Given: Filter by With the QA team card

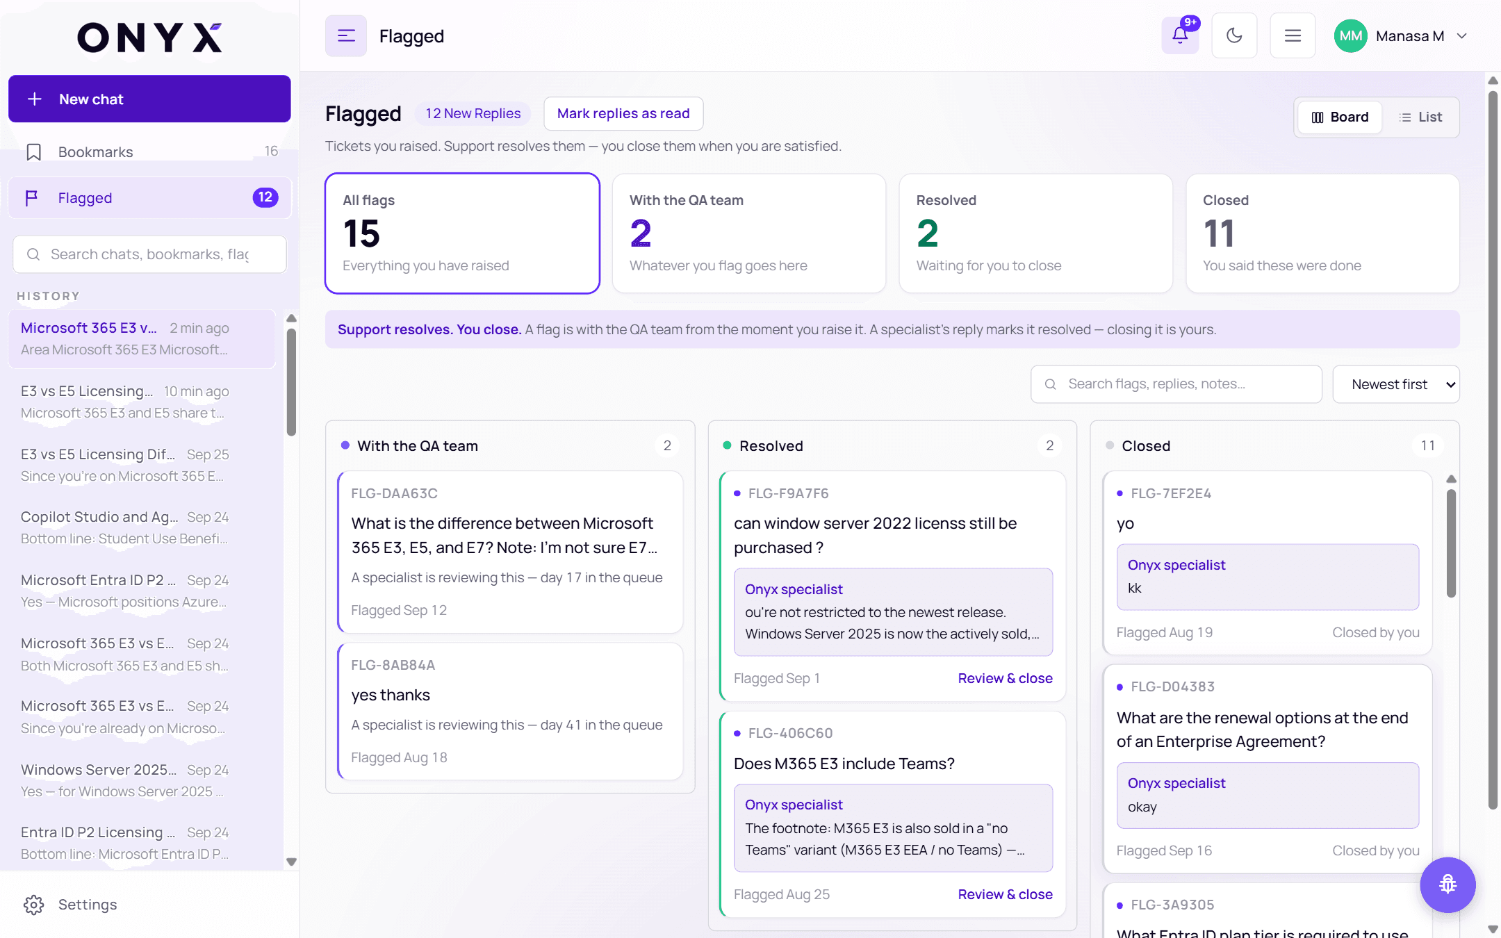Looking at the screenshot, I should coord(749,233).
